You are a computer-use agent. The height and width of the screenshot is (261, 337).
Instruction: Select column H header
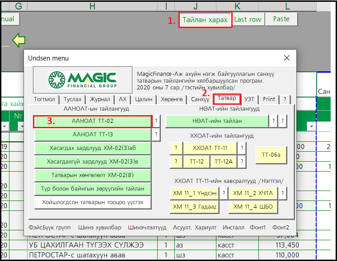(x=92, y=6)
